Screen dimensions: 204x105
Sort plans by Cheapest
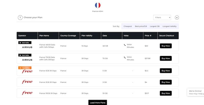127,26
